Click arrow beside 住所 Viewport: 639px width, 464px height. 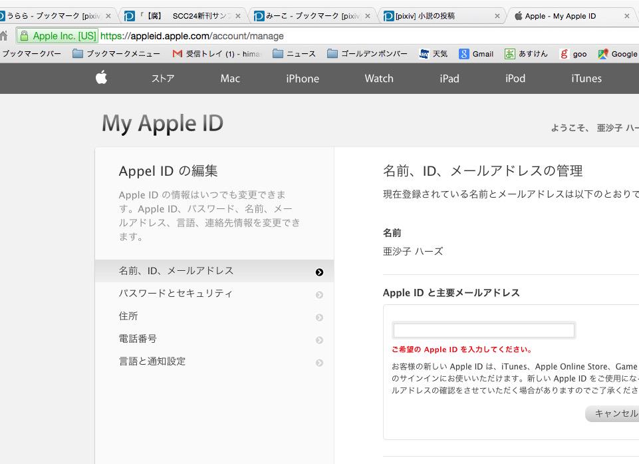(x=319, y=318)
